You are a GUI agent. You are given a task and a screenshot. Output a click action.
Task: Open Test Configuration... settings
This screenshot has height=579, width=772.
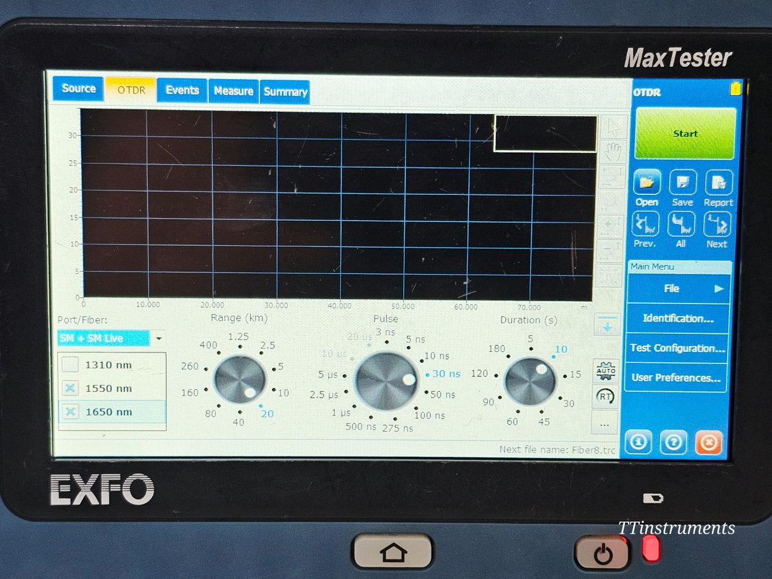click(677, 348)
